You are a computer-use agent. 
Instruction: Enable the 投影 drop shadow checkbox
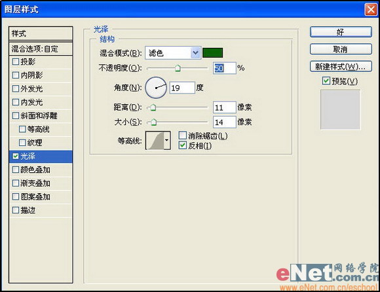click(16, 62)
